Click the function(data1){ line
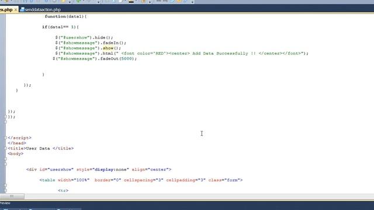The image size is (374, 210). click(x=65, y=16)
